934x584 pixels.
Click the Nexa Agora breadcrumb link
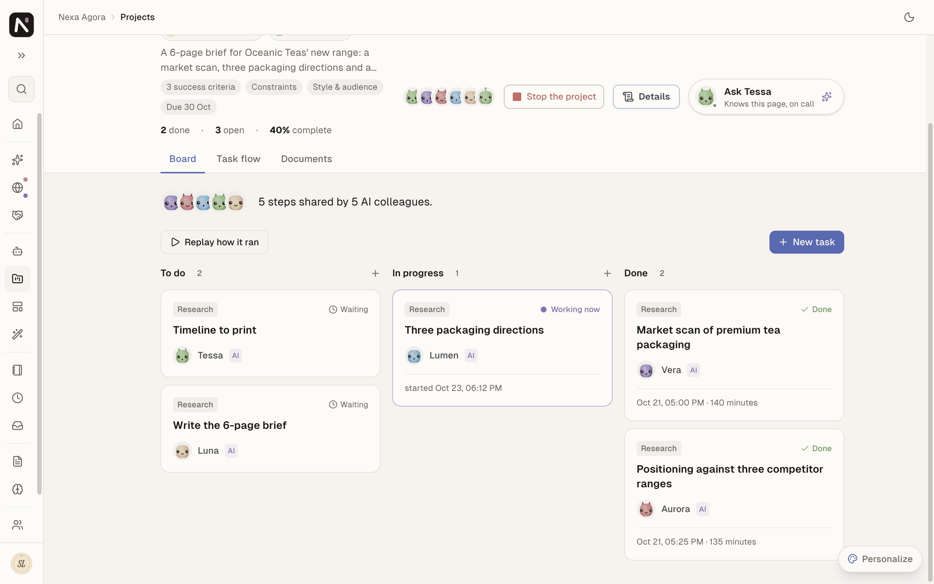82,18
